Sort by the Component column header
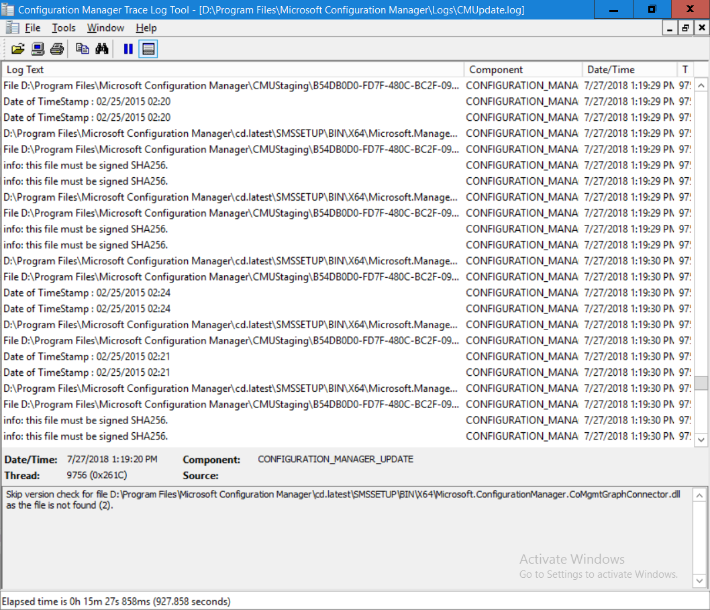 [x=523, y=70]
